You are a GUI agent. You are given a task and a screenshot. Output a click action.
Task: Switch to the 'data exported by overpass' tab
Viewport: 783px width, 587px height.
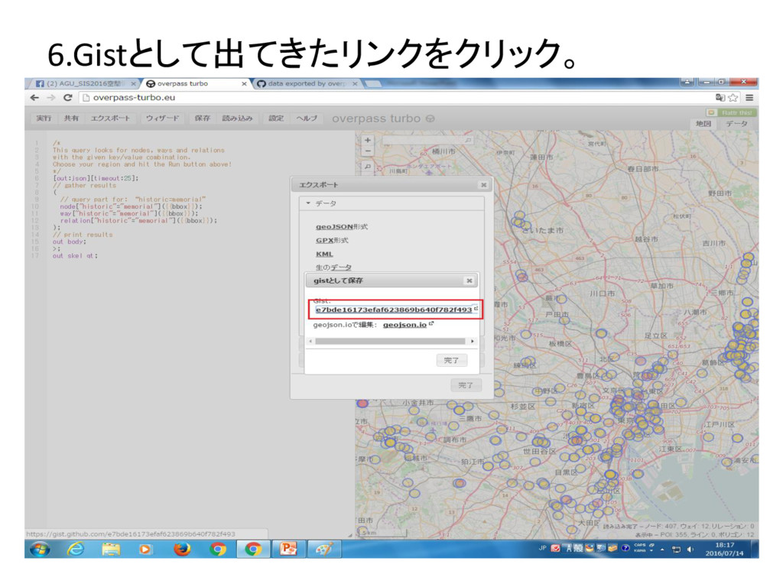302,83
